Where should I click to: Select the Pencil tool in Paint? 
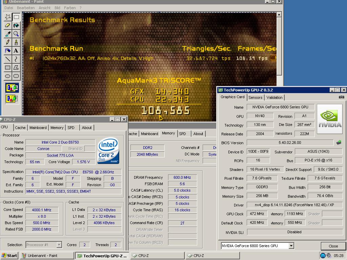pyautogui.click(x=8, y=42)
